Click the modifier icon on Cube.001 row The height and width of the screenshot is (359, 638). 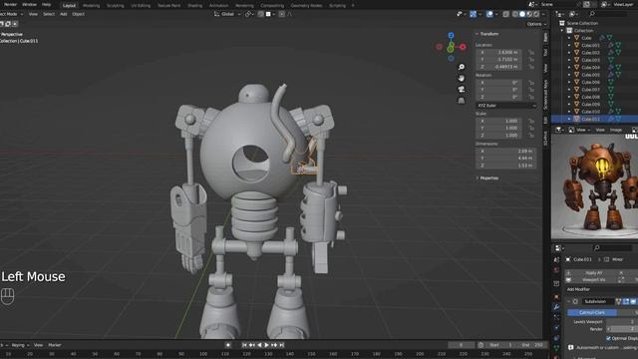(x=611, y=45)
